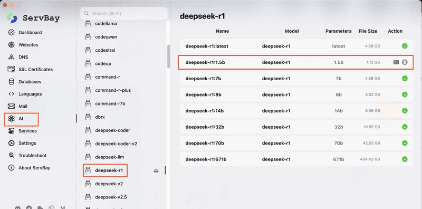Click the deepseek-r1:32b name cell

click(x=205, y=127)
